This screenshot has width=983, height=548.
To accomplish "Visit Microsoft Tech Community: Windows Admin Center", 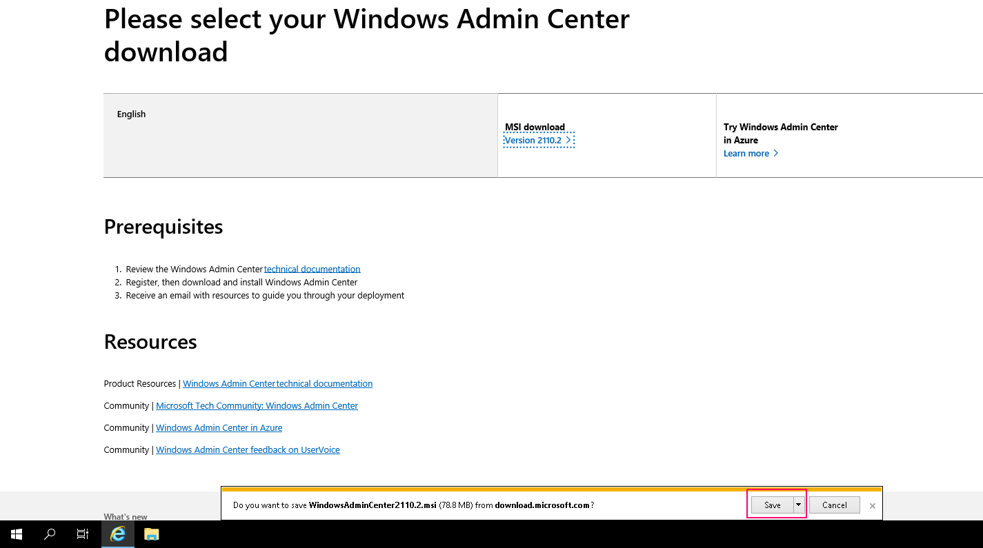I will tap(257, 405).
